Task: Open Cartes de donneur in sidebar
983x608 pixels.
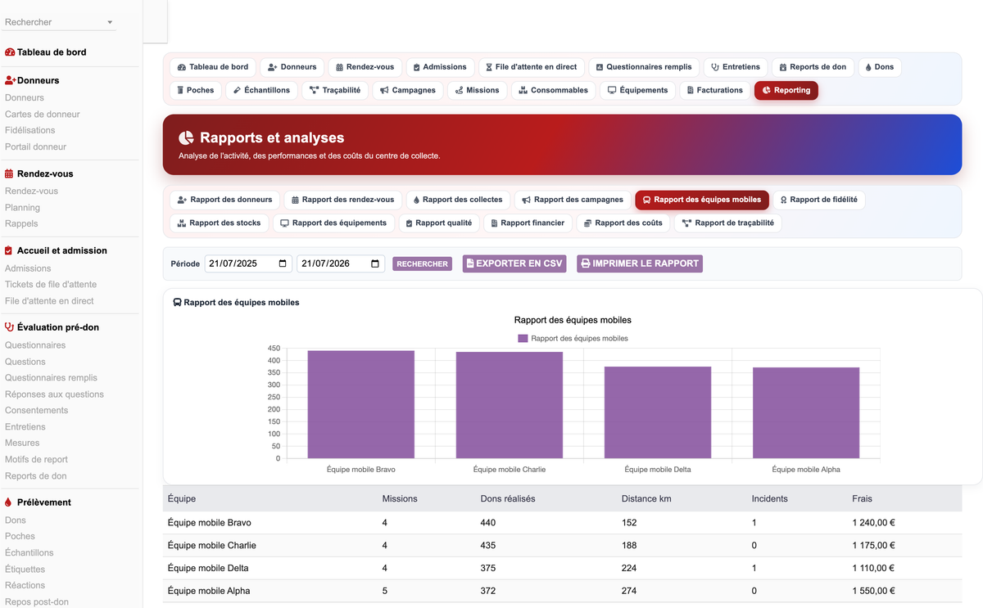Action: tap(43, 114)
